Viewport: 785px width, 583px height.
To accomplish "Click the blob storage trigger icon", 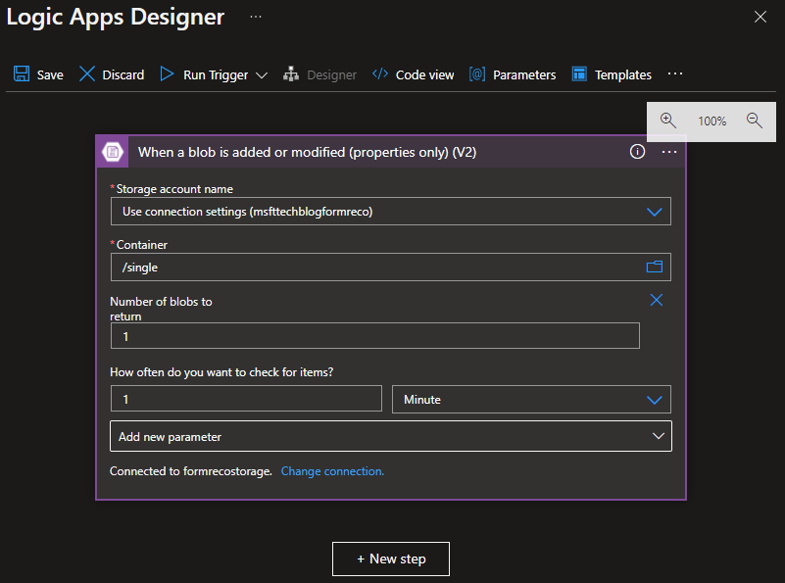I will 114,152.
